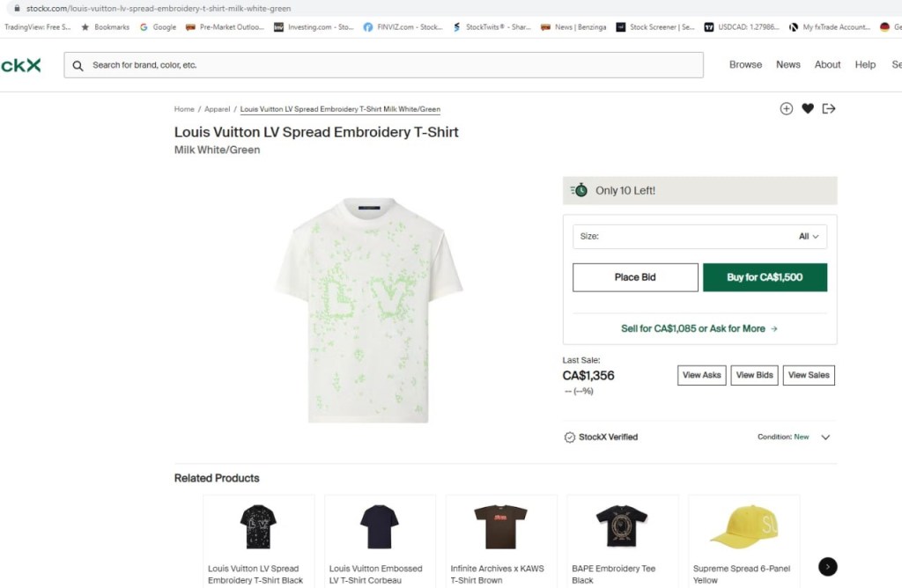Favorite the product with heart icon
The image size is (902, 588).
[x=808, y=108]
